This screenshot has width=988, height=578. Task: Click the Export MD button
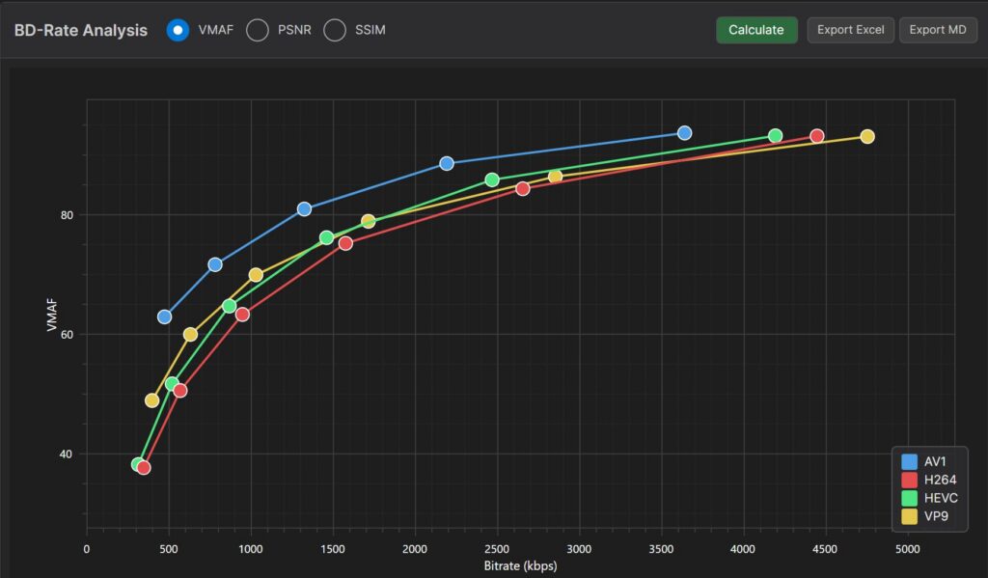[x=938, y=30]
